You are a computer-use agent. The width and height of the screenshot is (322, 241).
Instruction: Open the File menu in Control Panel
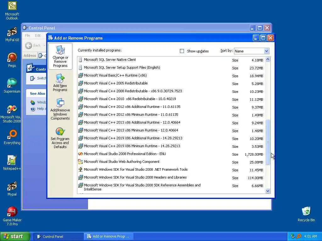[x=27, y=35]
